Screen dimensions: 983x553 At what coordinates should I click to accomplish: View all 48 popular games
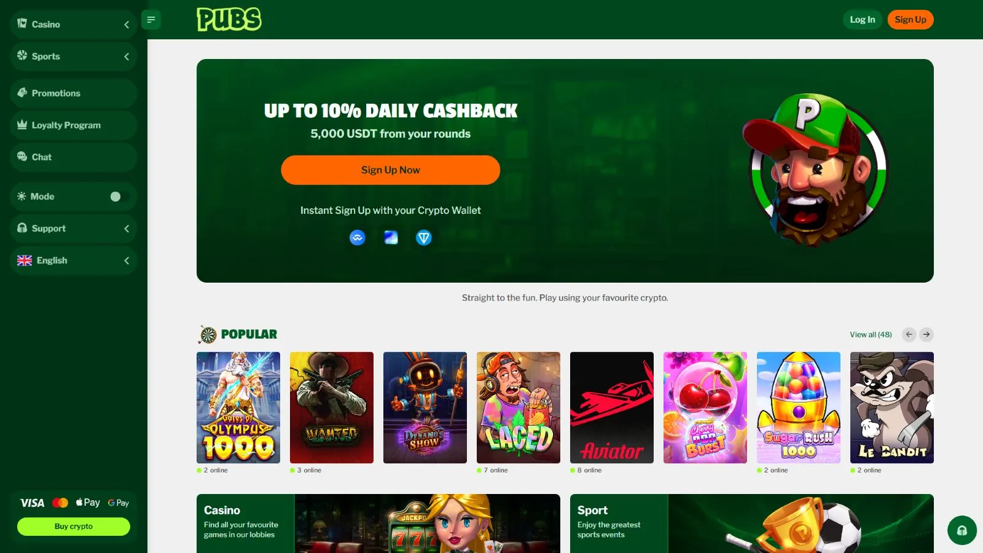click(x=871, y=335)
